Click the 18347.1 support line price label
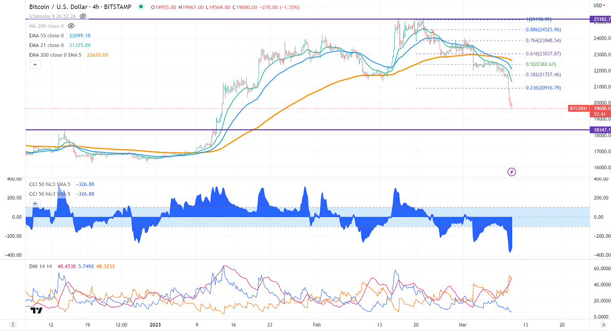611x332 pixels. tap(600, 130)
